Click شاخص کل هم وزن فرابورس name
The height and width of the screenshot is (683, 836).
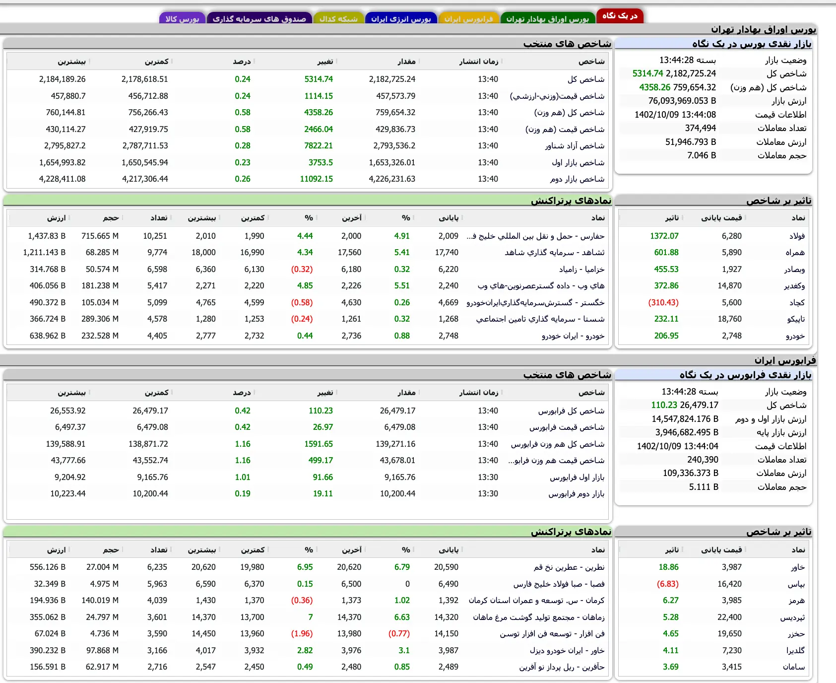click(558, 444)
